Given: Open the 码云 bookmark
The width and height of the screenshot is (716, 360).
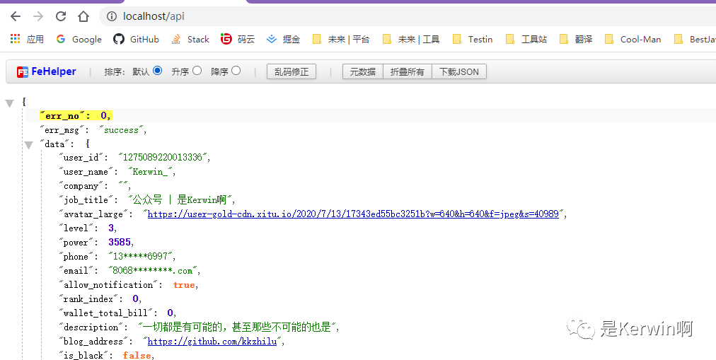Looking at the screenshot, I should (x=238, y=39).
